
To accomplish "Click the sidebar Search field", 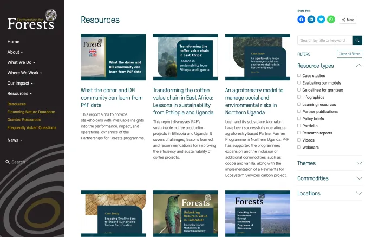I will click(x=18, y=162).
